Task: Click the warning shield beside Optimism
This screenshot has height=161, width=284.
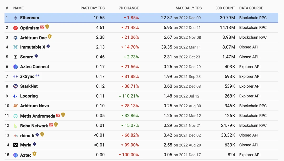Action: click(x=47, y=27)
